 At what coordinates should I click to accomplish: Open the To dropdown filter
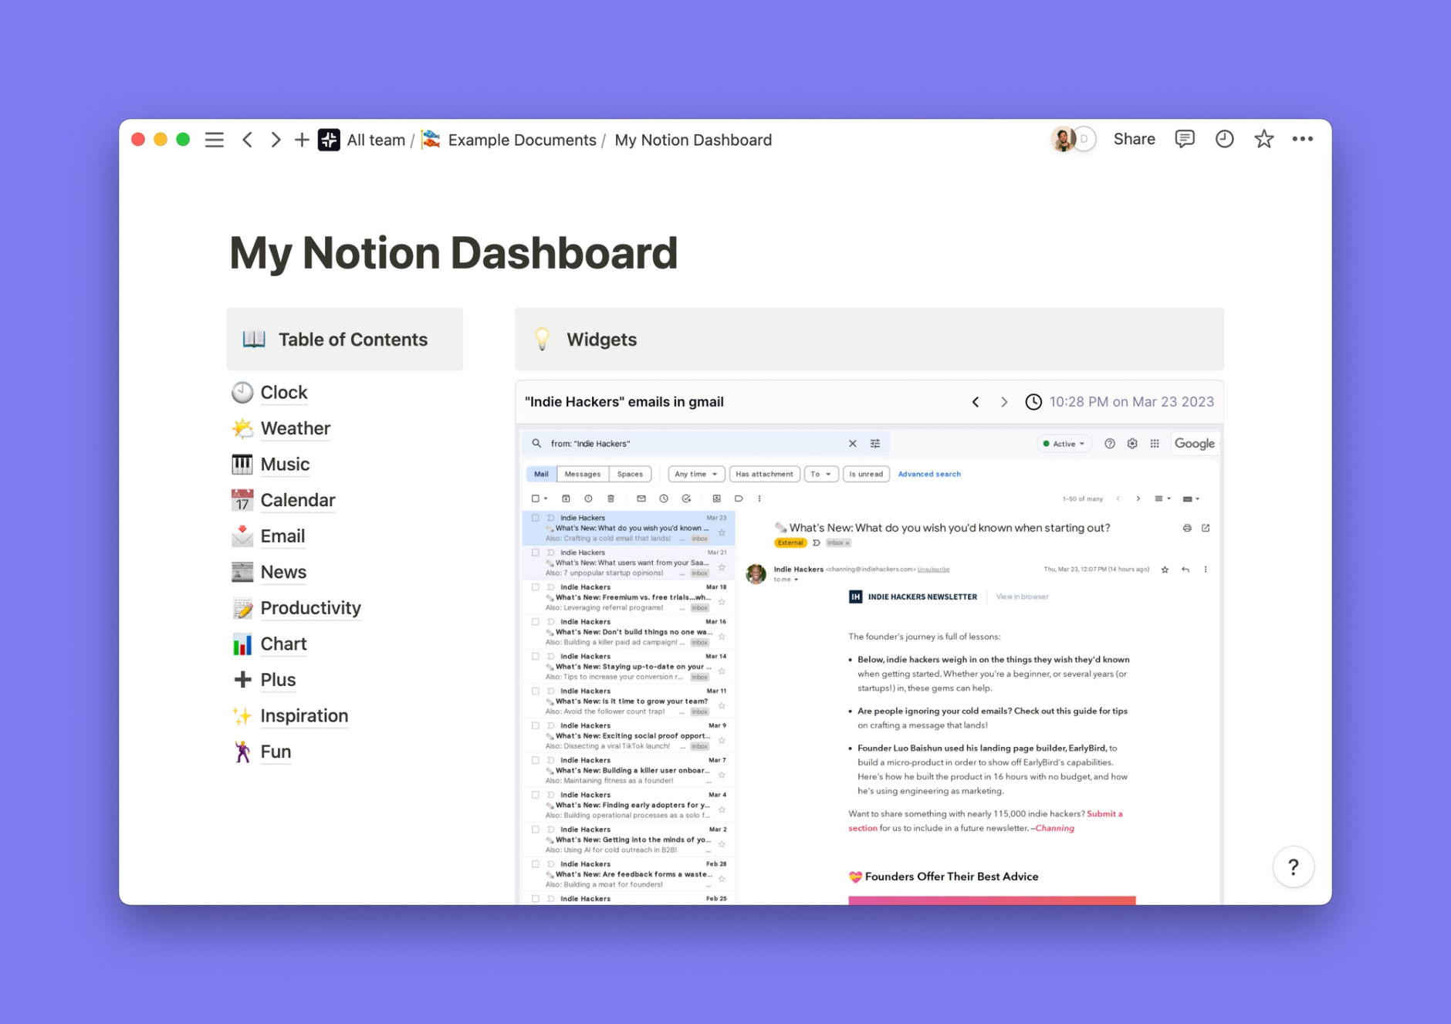click(x=820, y=474)
